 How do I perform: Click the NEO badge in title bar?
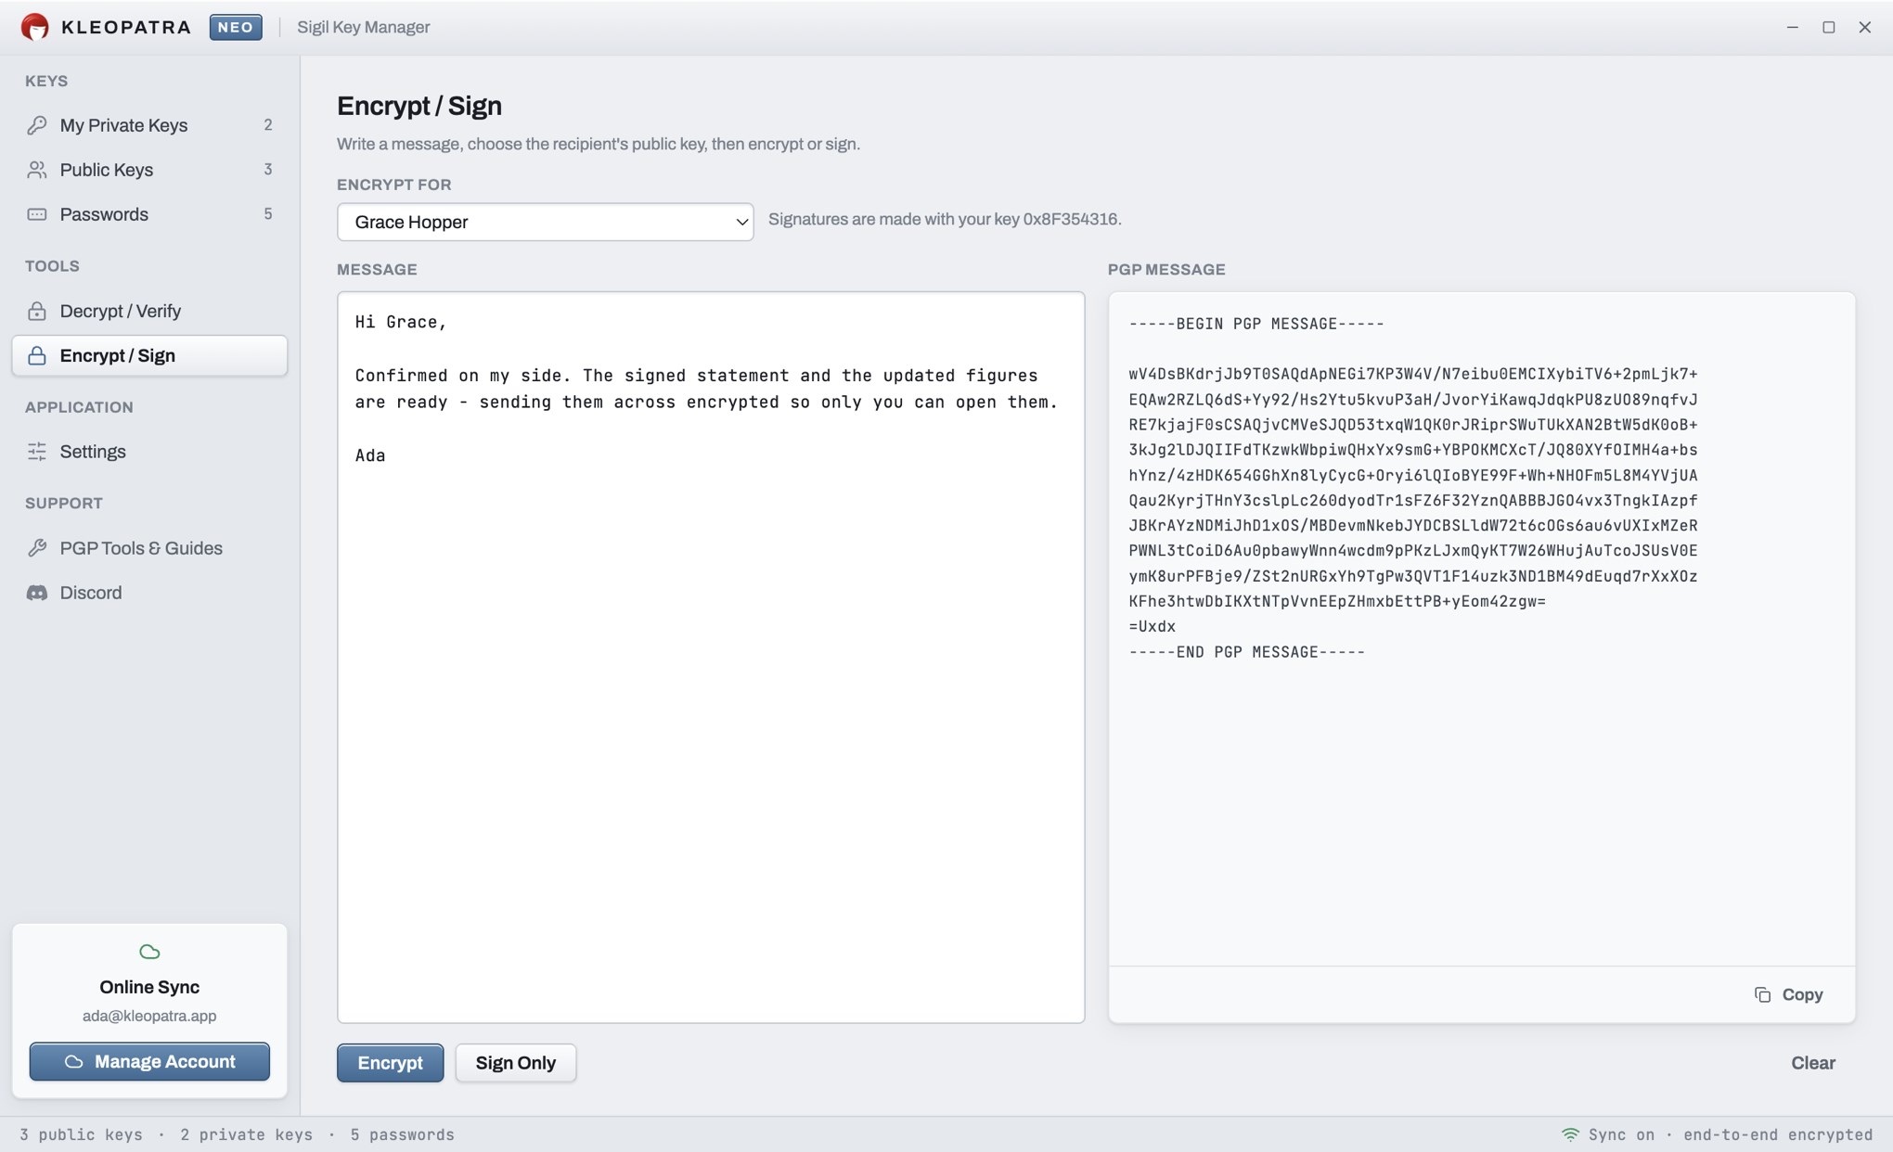pyautogui.click(x=236, y=27)
